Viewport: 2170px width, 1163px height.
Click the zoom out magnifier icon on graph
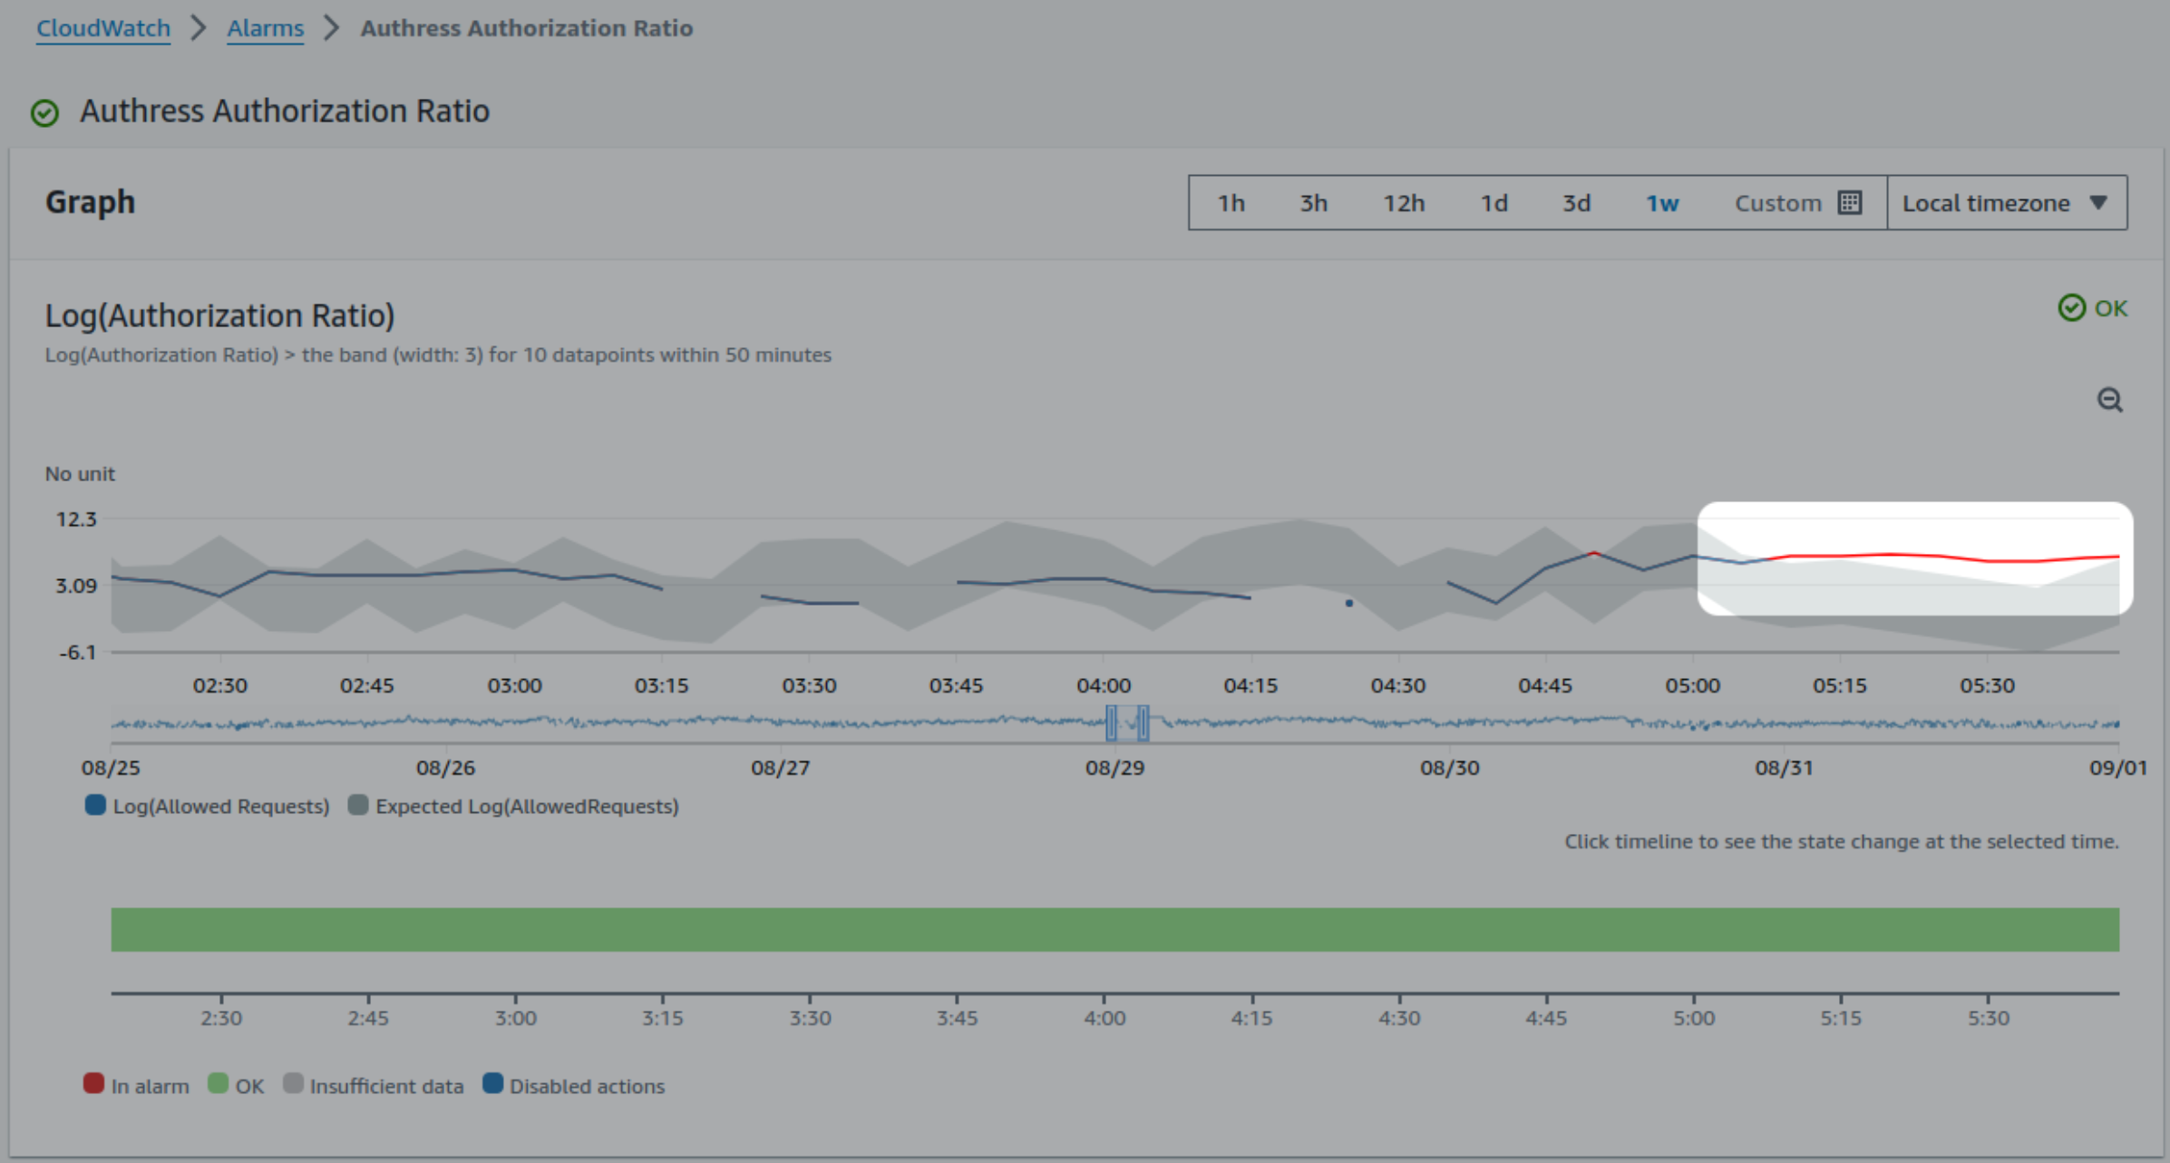(x=2110, y=400)
